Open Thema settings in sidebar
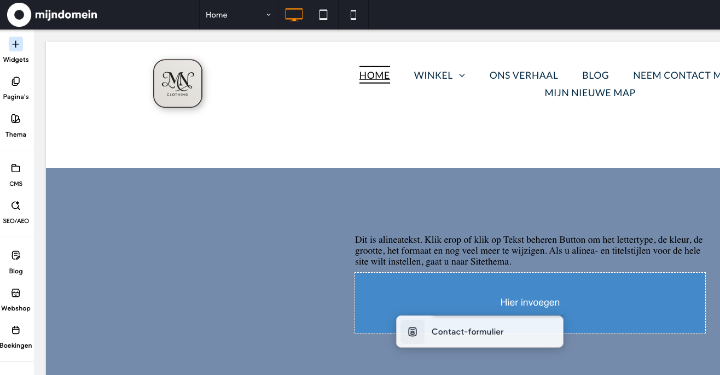Screen dimensions: 720x375 (16, 125)
